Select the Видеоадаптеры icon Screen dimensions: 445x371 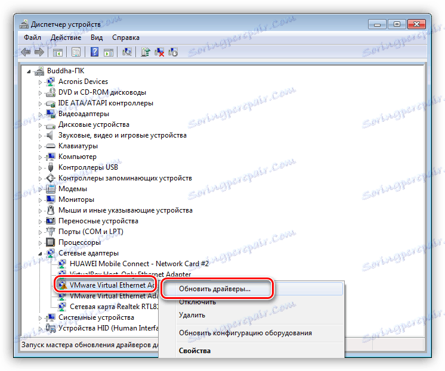point(51,114)
